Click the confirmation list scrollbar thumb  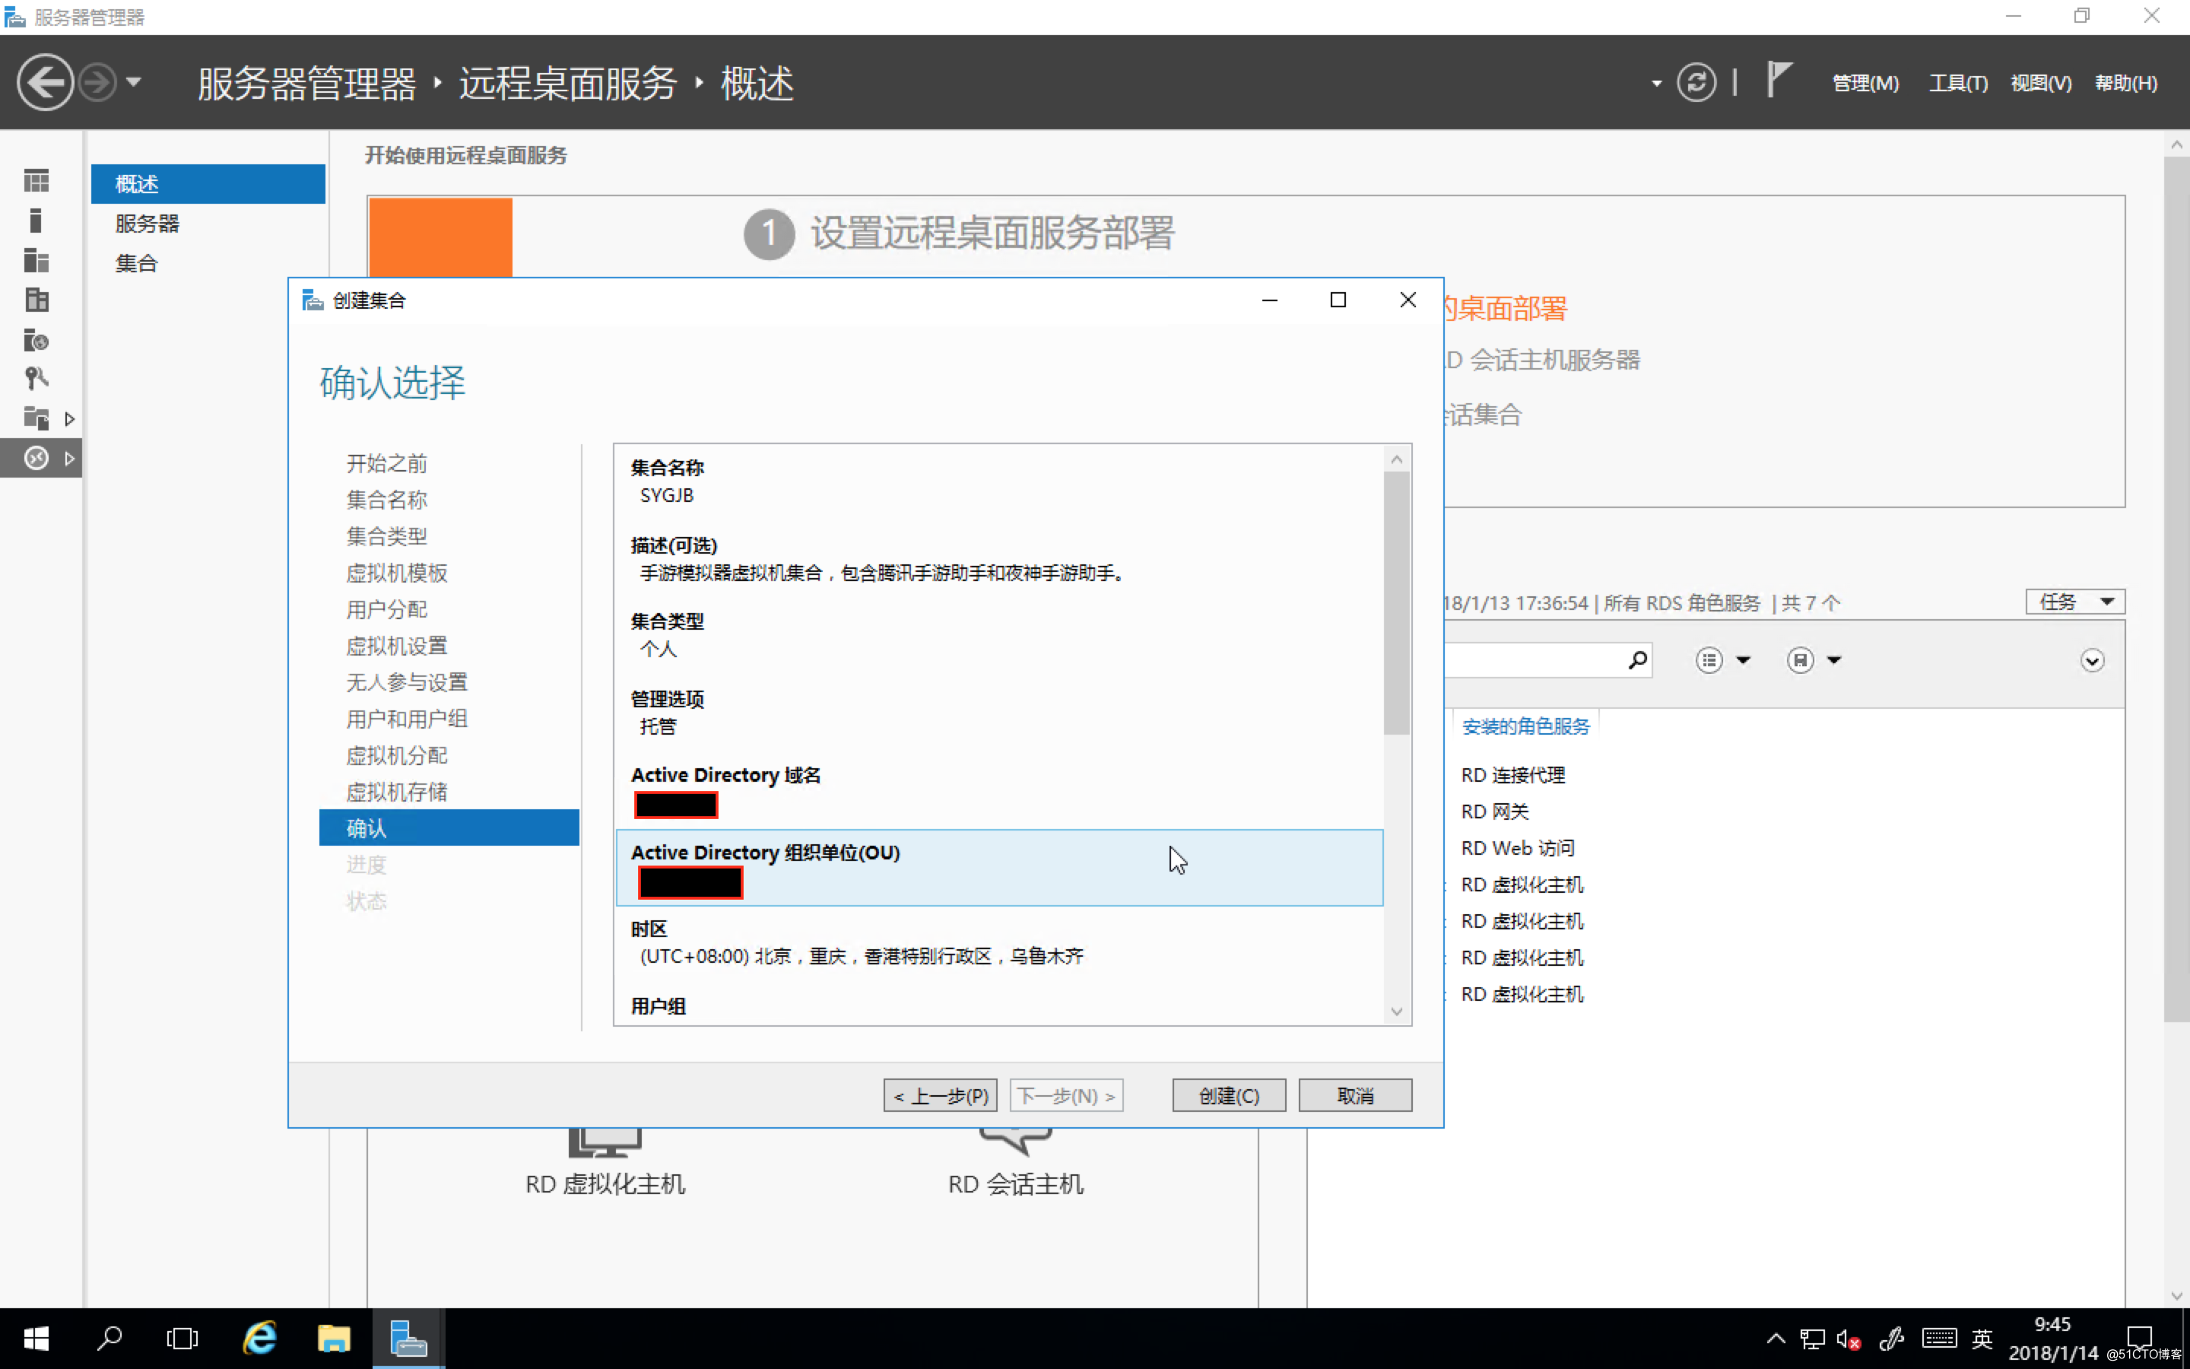pos(1396,603)
